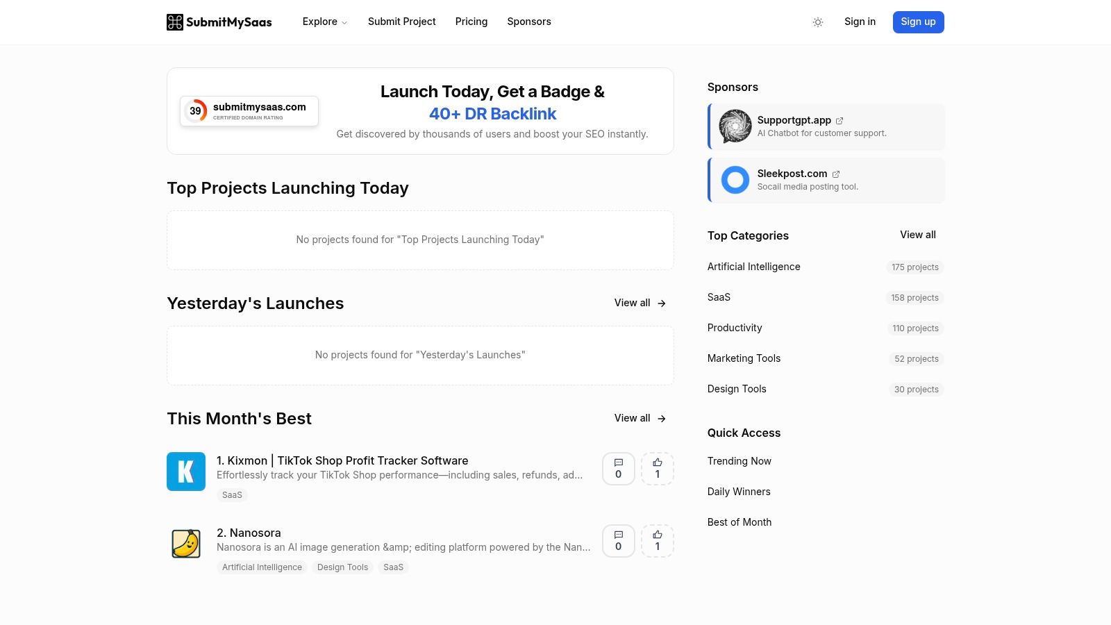Toggle the light/dark theme sun icon
This screenshot has width=1111, height=625.
(x=818, y=22)
